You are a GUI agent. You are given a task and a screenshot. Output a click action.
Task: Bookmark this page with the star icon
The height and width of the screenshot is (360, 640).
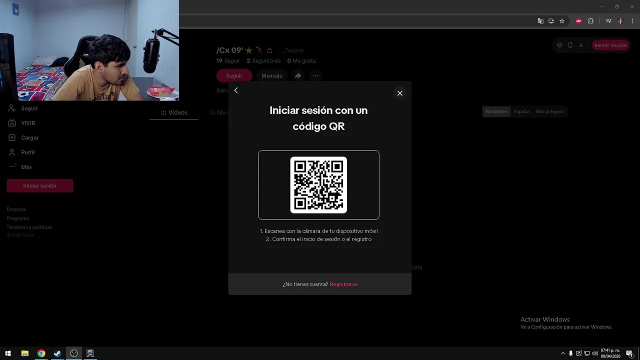(x=562, y=21)
